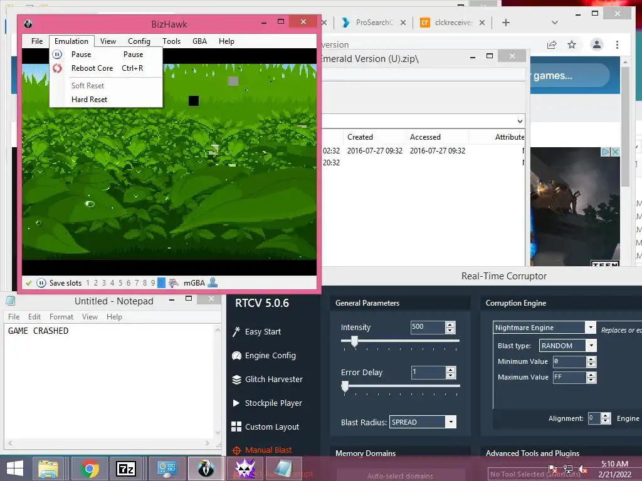
Task: Switch to BizHawk eagle taskbar icon
Action: [x=206, y=468]
